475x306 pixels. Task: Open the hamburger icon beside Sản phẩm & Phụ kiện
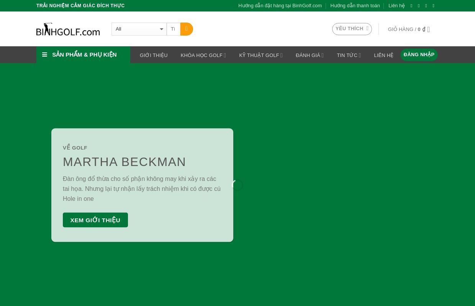(x=45, y=55)
